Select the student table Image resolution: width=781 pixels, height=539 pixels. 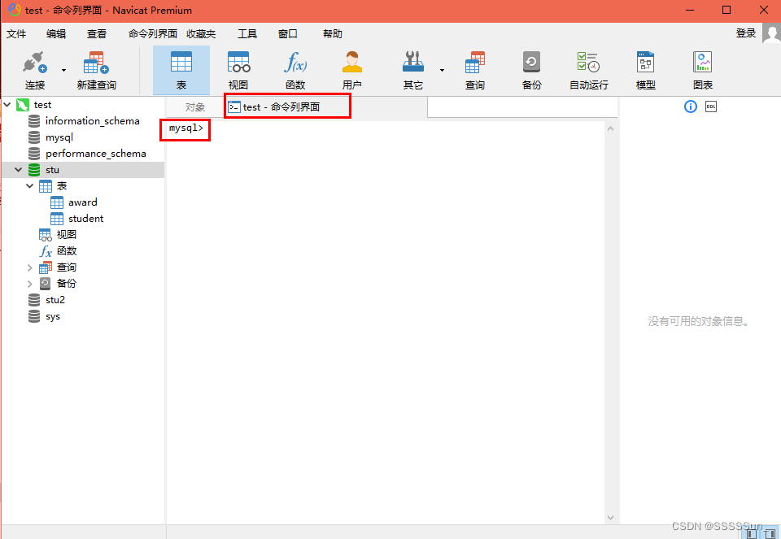point(85,219)
